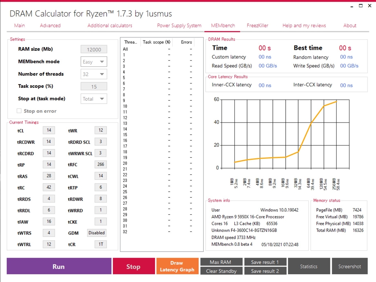The width and height of the screenshot is (376, 282).
Task: Click Save result 1 button
Action: tap(265, 262)
